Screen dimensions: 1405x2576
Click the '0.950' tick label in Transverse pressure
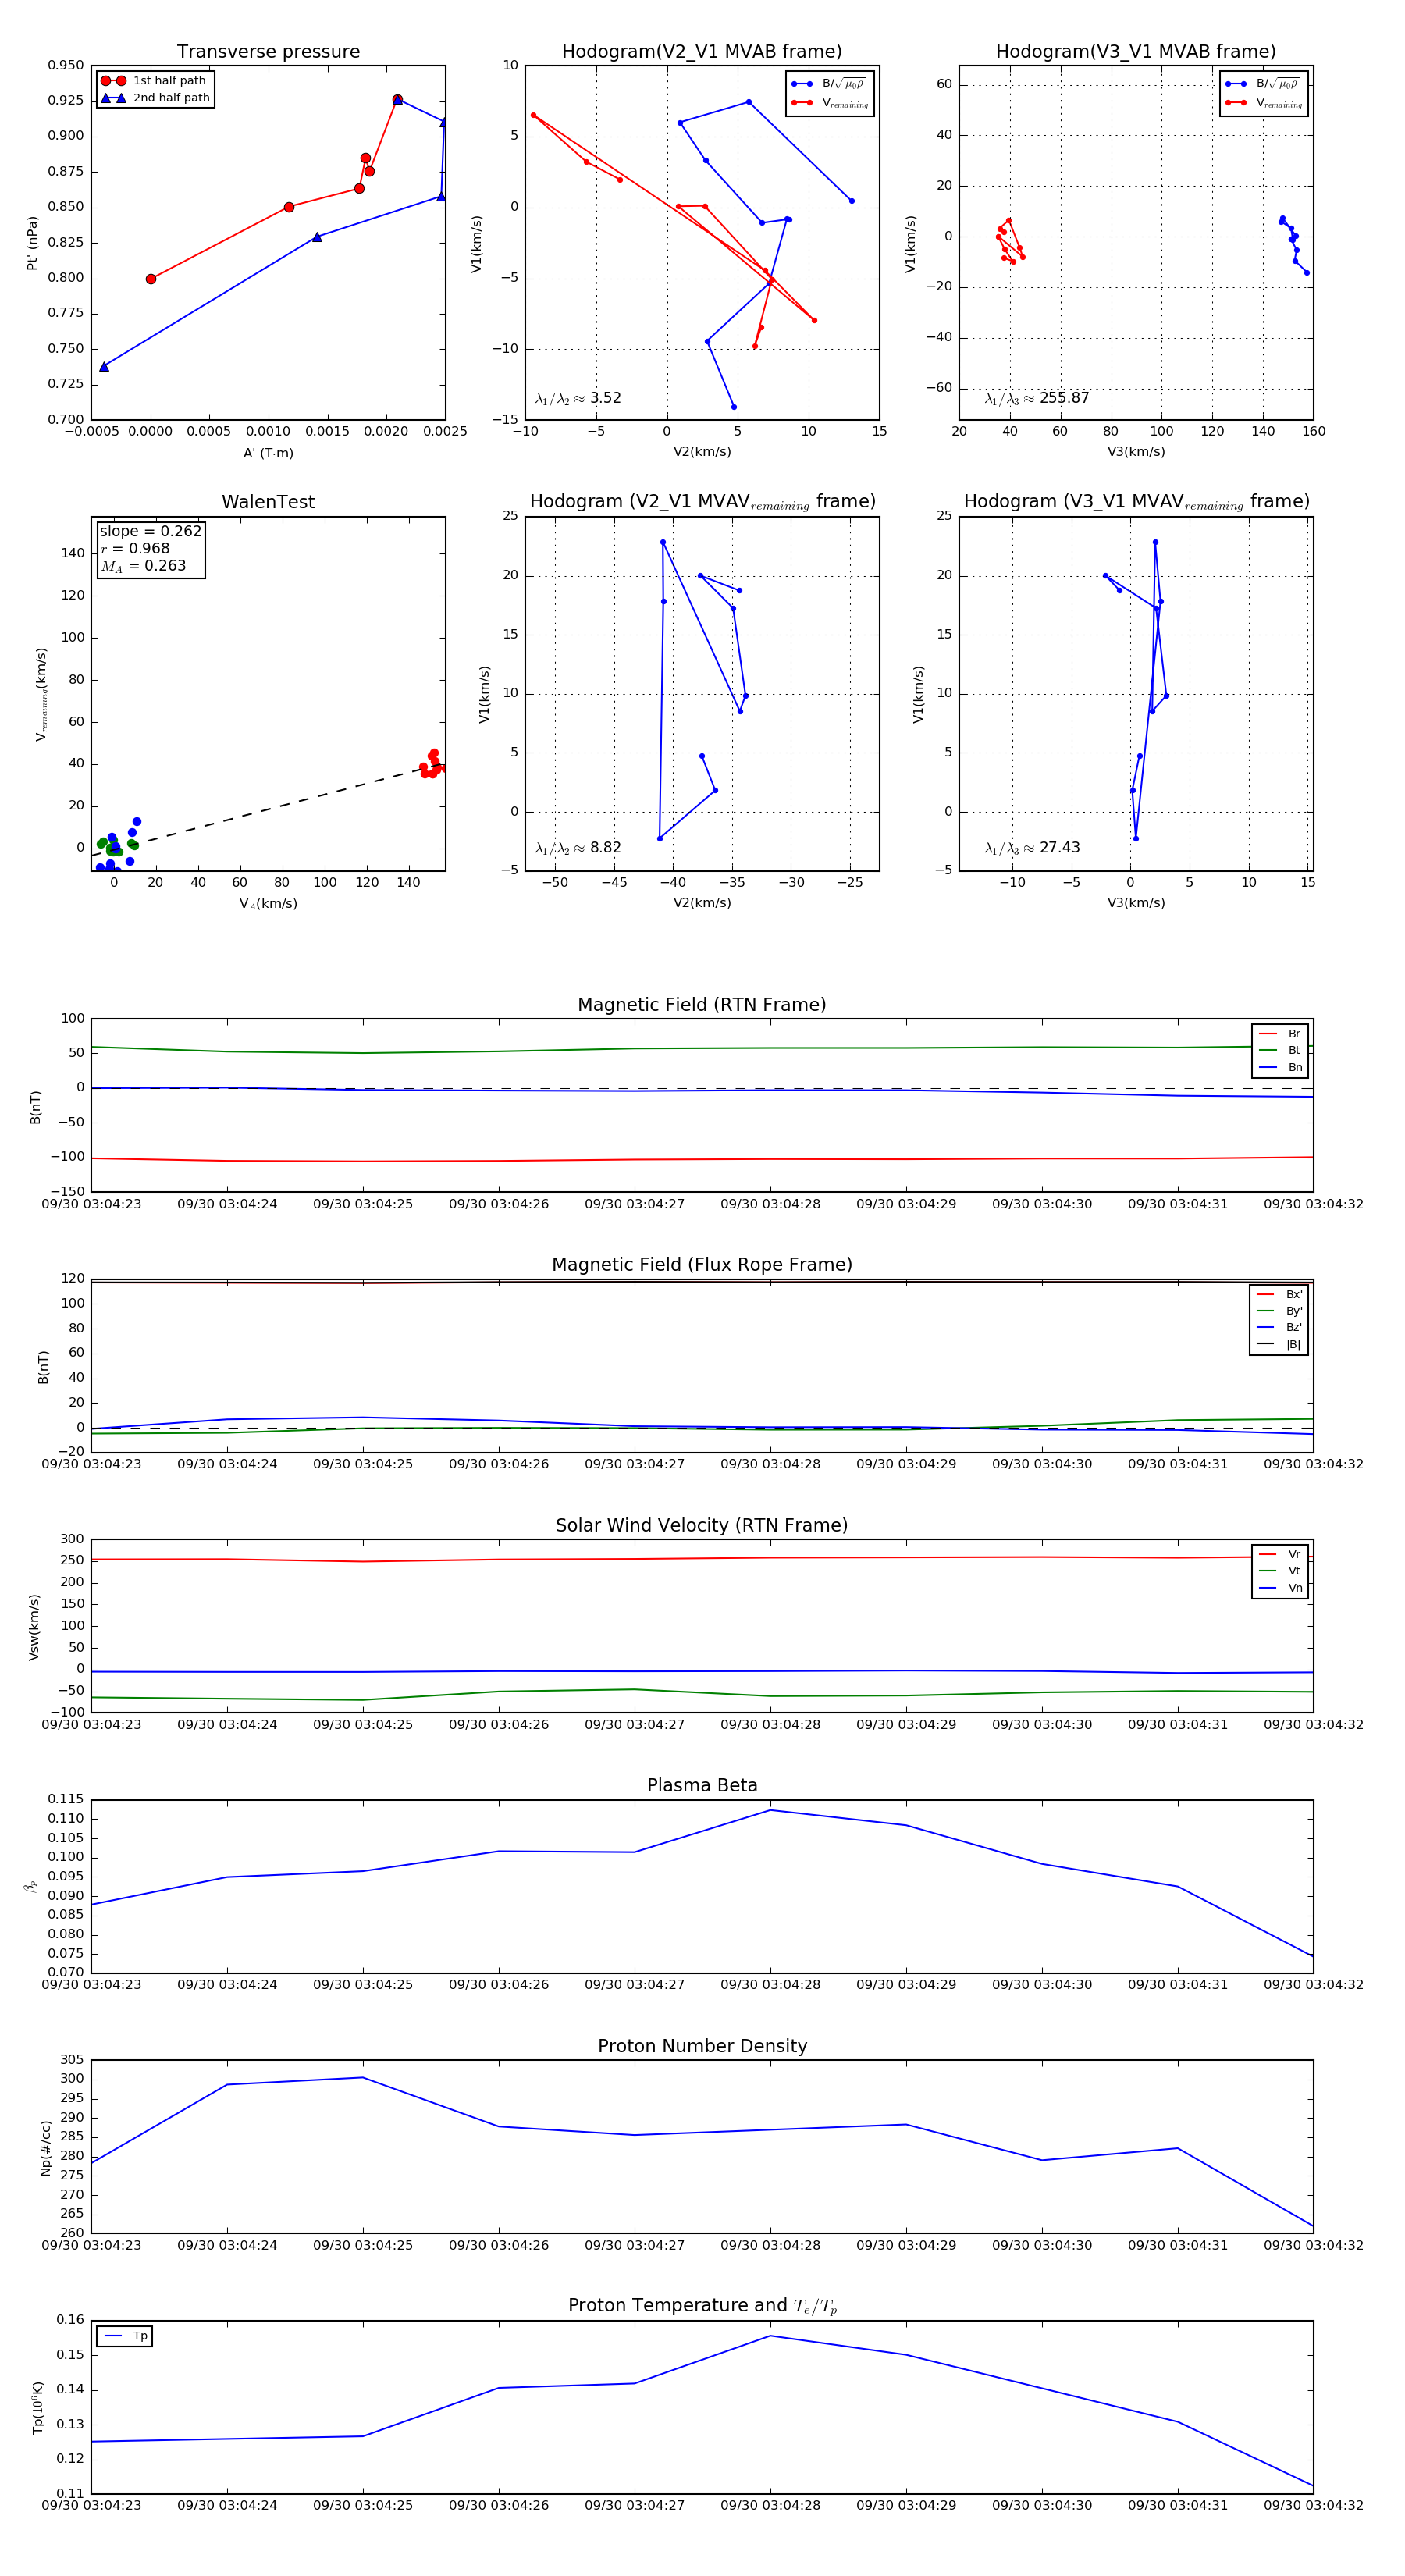coord(66,66)
